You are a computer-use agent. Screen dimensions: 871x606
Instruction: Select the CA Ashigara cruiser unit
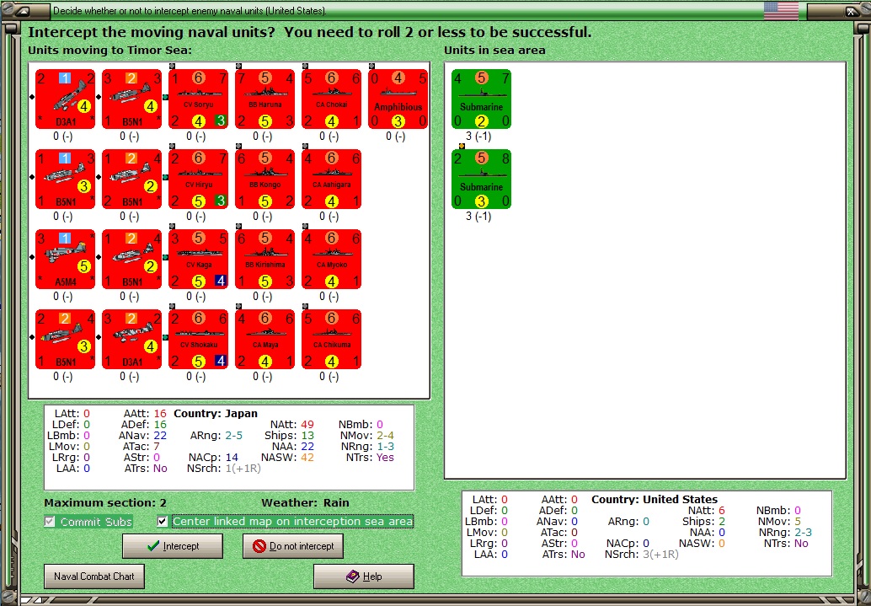coord(332,179)
